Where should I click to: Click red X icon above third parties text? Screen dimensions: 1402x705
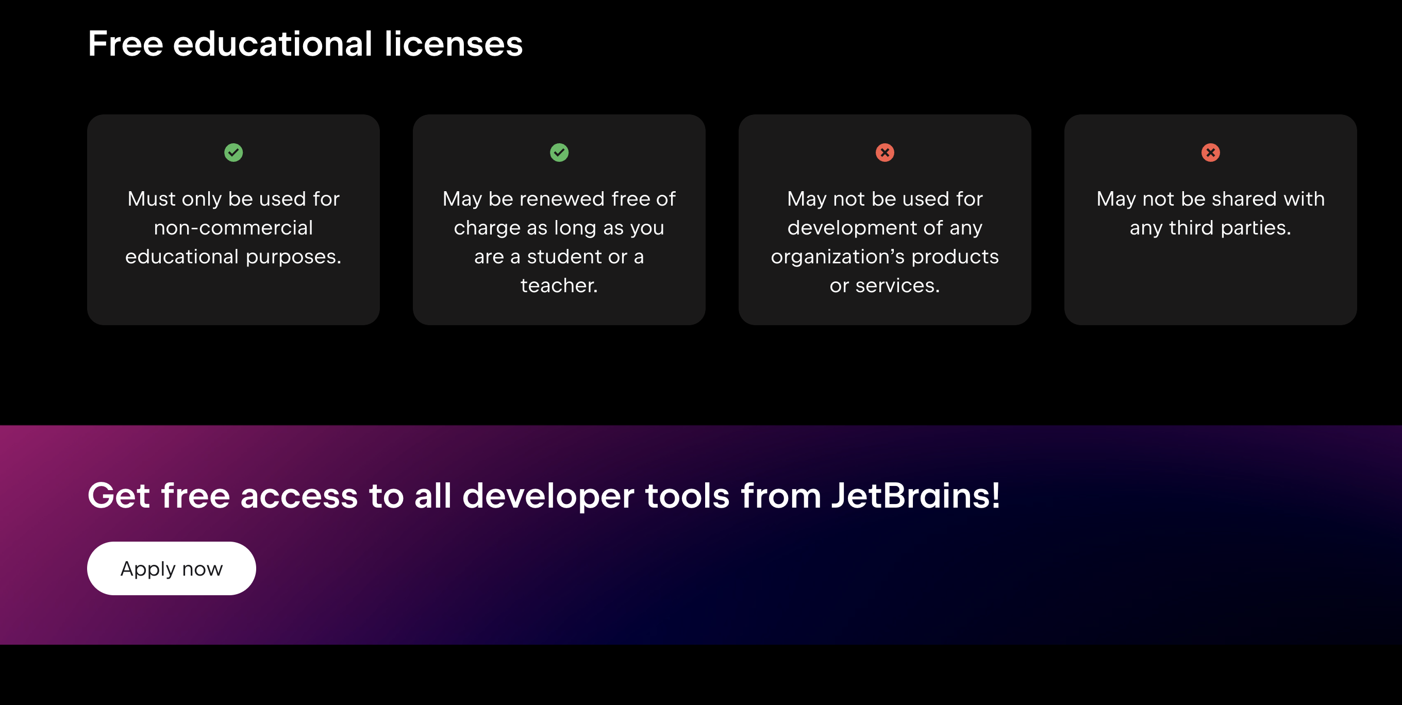pyautogui.click(x=1210, y=153)
